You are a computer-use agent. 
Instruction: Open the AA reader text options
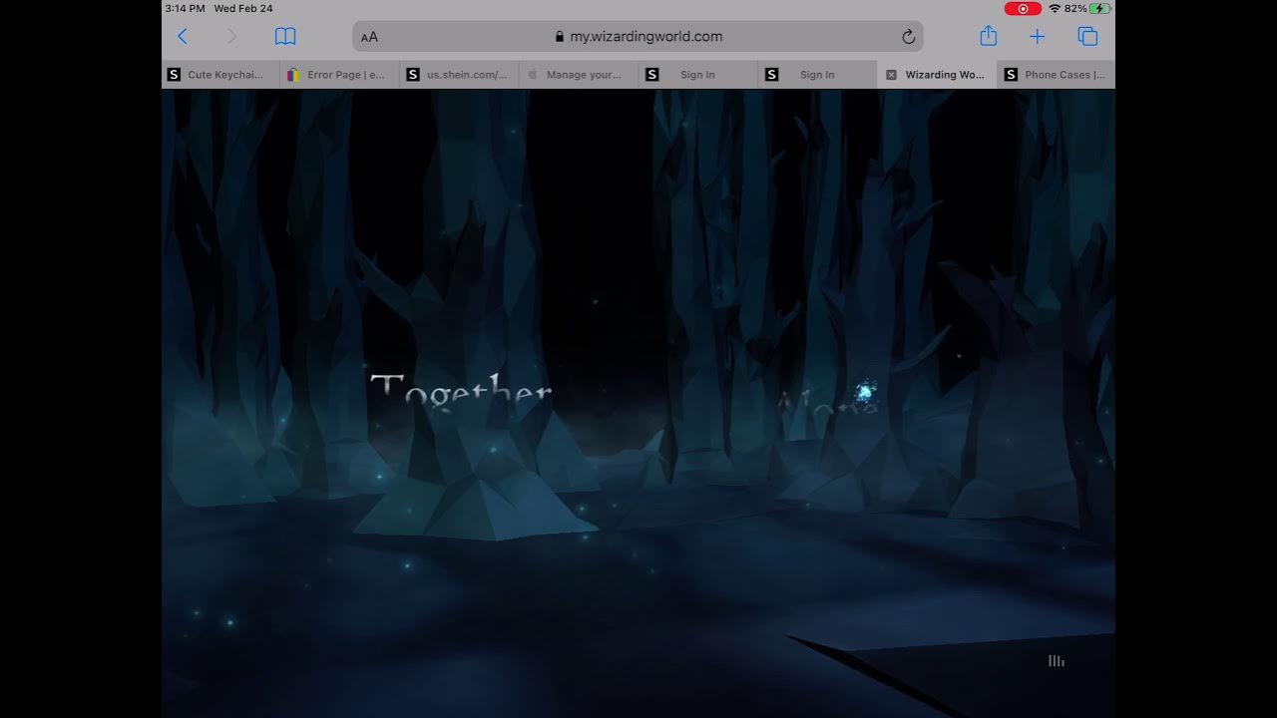click(369, 37)
